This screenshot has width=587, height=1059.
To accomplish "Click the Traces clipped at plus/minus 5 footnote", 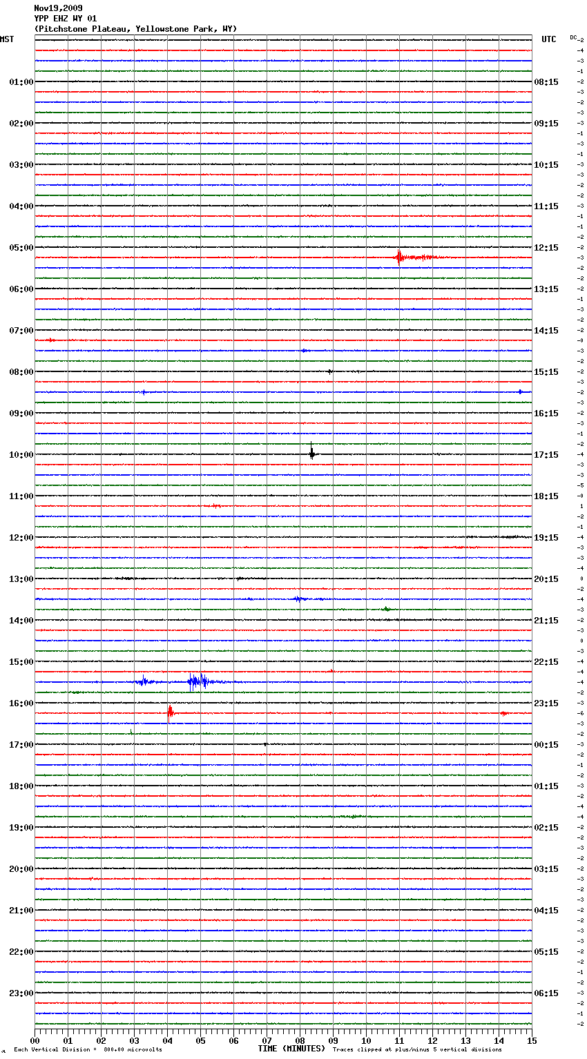I will [417, 1049].
